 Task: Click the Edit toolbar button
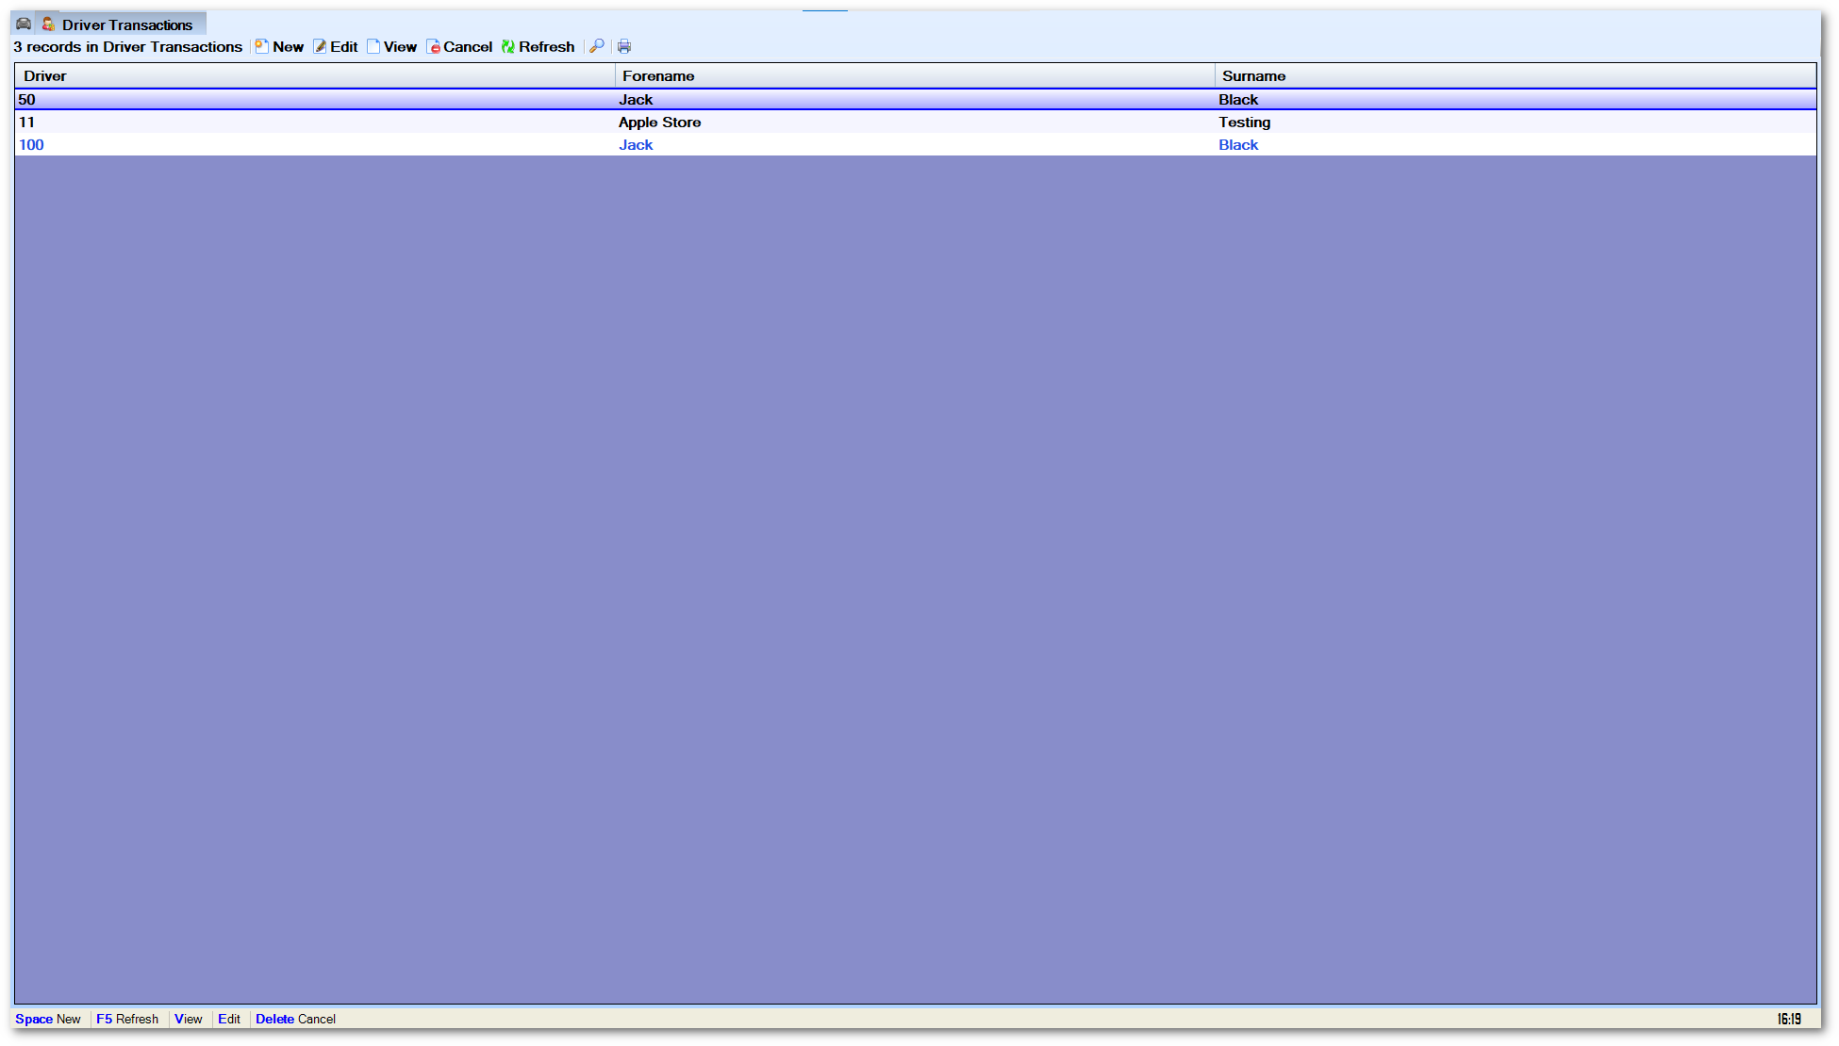tap(336, 47)
